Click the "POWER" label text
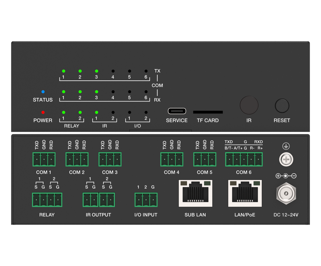 pyautogui.click(x=43, y=120)
